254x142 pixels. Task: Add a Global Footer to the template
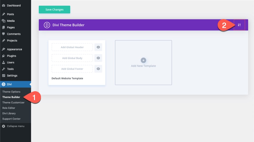click(72, 69)
